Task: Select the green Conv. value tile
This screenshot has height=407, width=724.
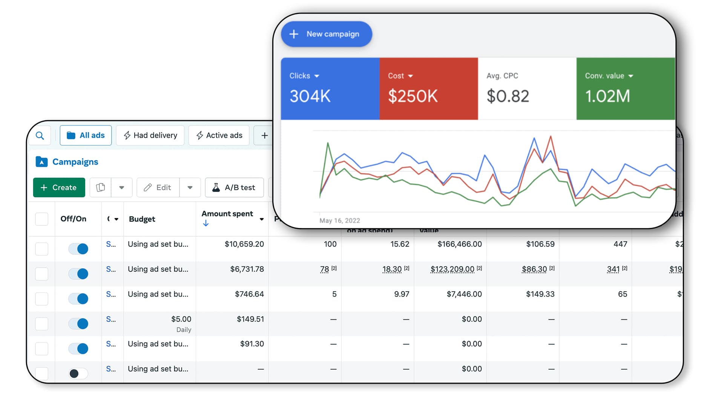Action: pos(625,89)
